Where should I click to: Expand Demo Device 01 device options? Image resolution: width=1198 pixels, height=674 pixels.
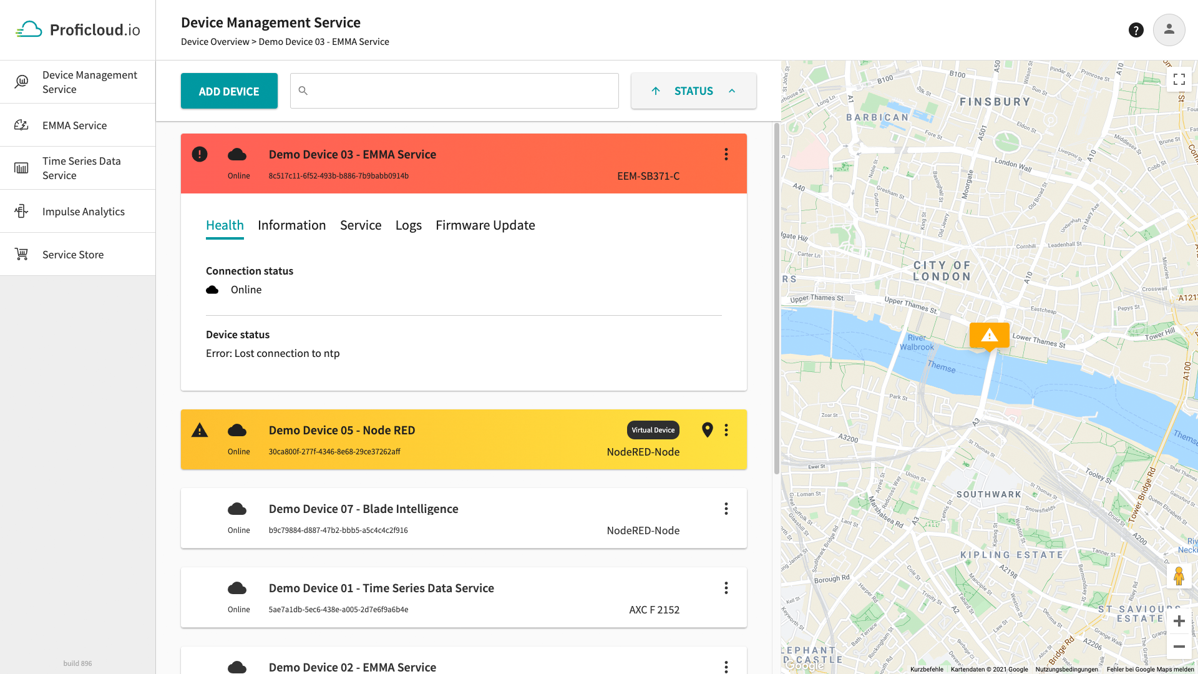click(x=726, y=588)
